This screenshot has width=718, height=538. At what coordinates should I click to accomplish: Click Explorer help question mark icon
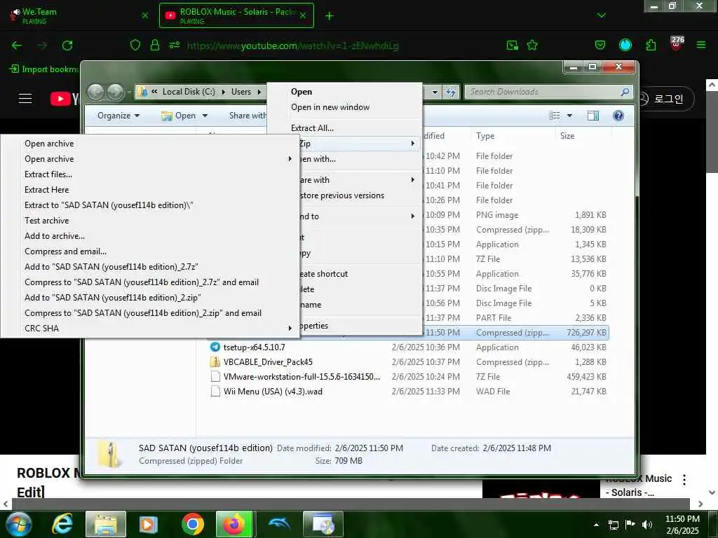pos(618,116)
